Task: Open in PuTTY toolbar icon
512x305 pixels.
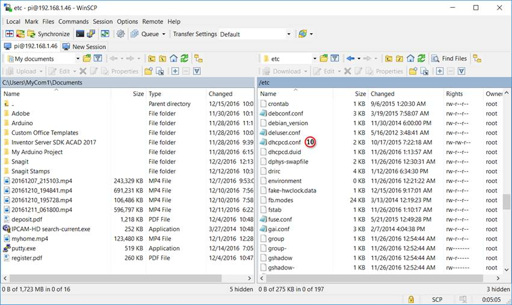Action: [x=91, y=34]
